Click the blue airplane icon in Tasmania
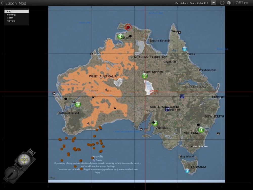 coord(187,171)
